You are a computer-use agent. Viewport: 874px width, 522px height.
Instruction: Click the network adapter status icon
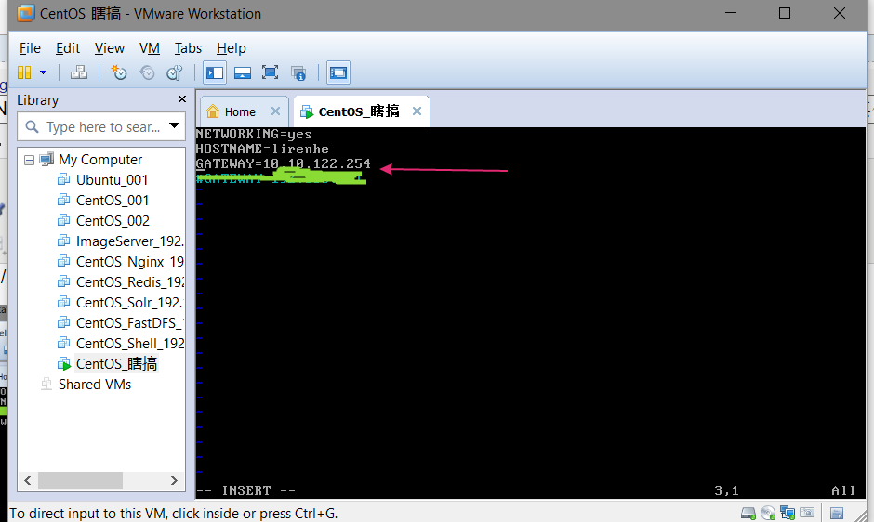pos(788,513)
